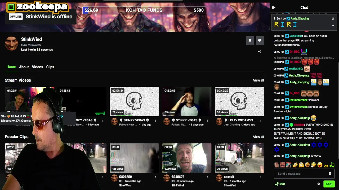Screen dimensions: 339x190
Task: Hide the pinned message from Andy_Xiaoping
Action: 333,19
